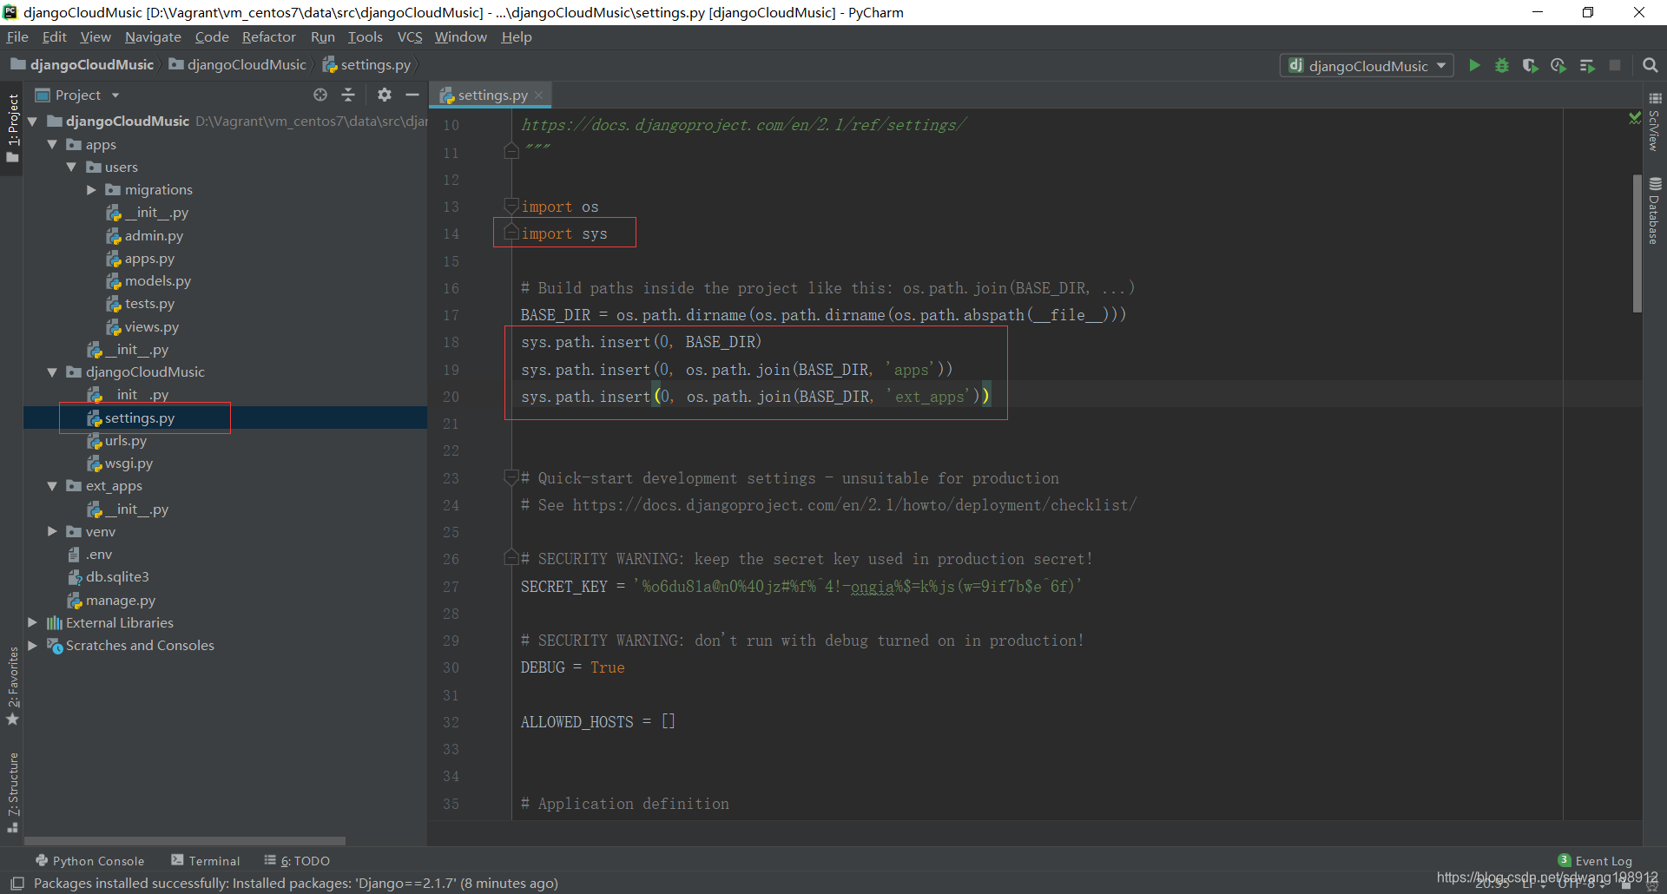Hide the Project panel with minus icon

[x=412, y=95]
